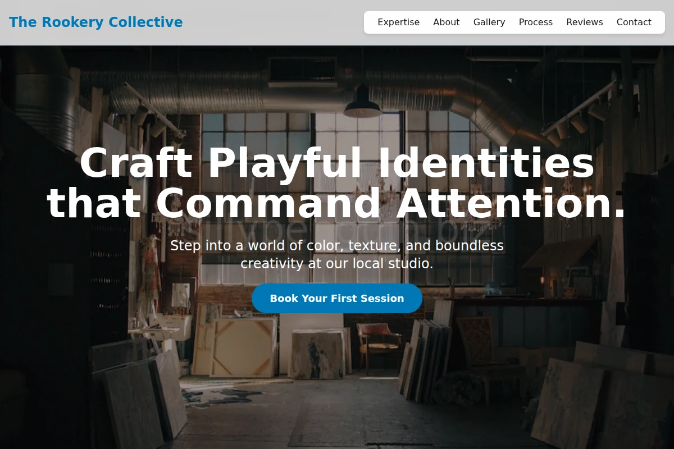Image resolution: width=674 pixels, height=449 pixels.
Task: Open the Expertise navigation link
Action: pyautogui.click(x=398, y=22)
